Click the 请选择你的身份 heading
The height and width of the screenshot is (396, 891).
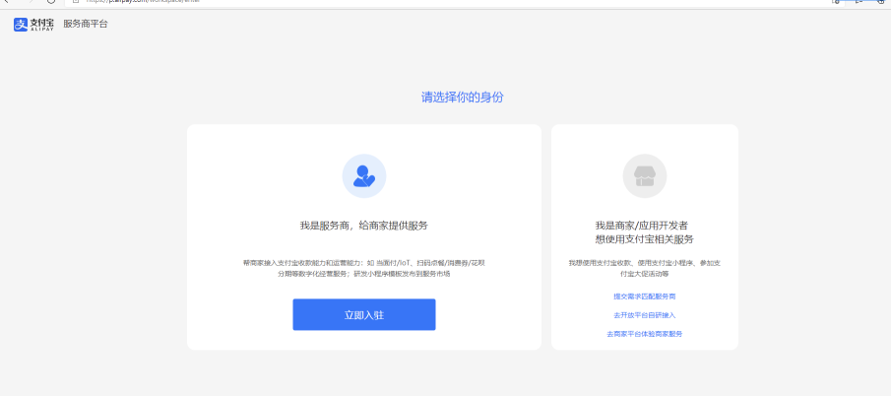[x=462, y=98]
